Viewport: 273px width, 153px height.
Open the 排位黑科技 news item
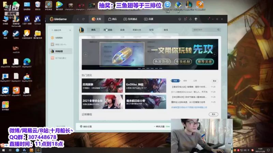click(189, 97)
